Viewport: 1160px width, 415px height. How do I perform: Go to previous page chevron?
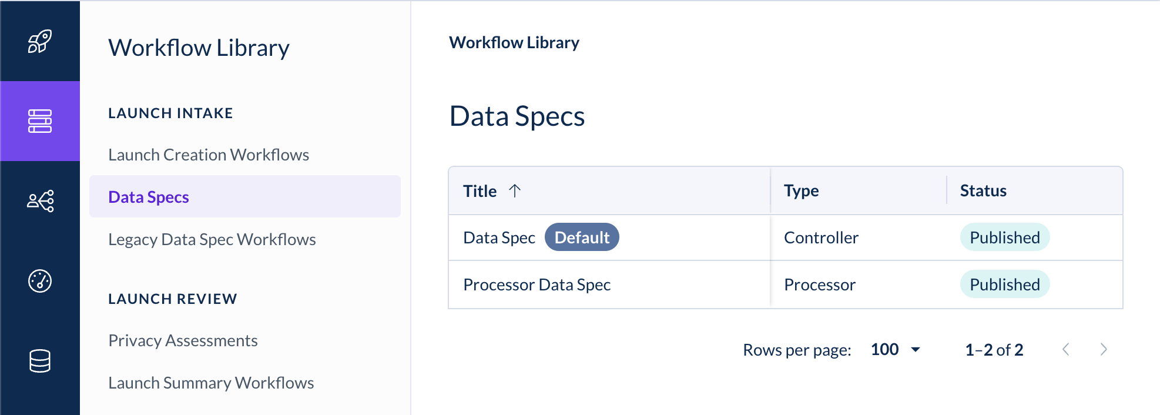tap(1065, 350)
